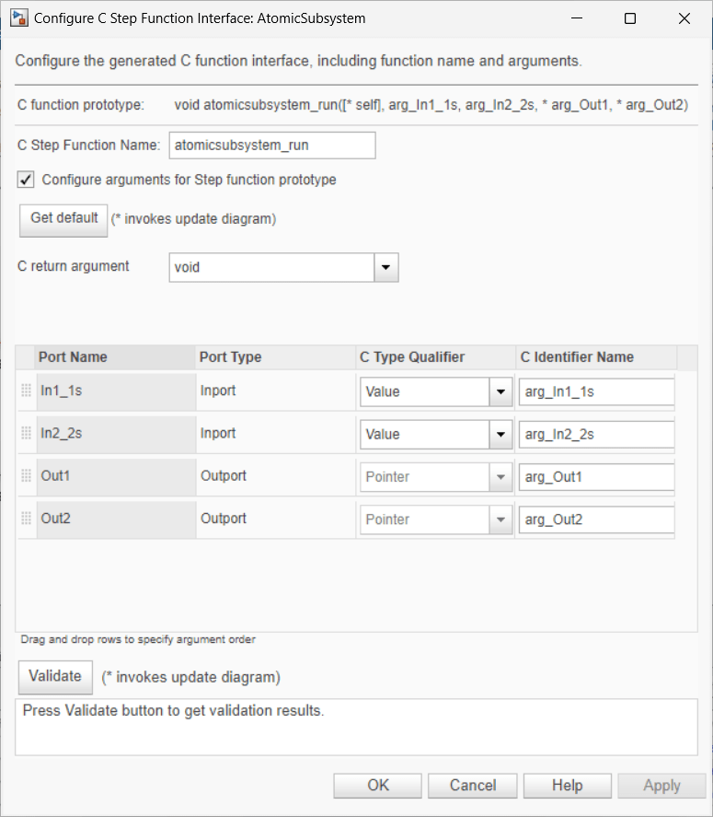Click the arg_In1_1s identifier name field
The width and height of the screenshot is (713, 817).
pyautogui.click(x=596, y=391)
